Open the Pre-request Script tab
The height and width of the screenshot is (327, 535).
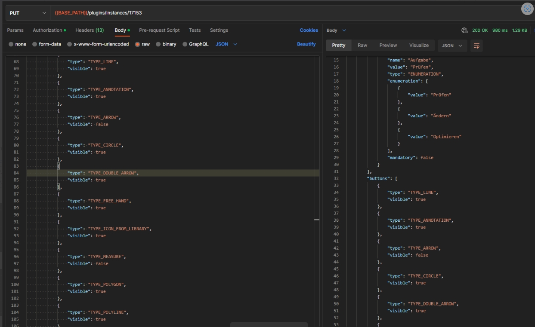click(159, 31)
